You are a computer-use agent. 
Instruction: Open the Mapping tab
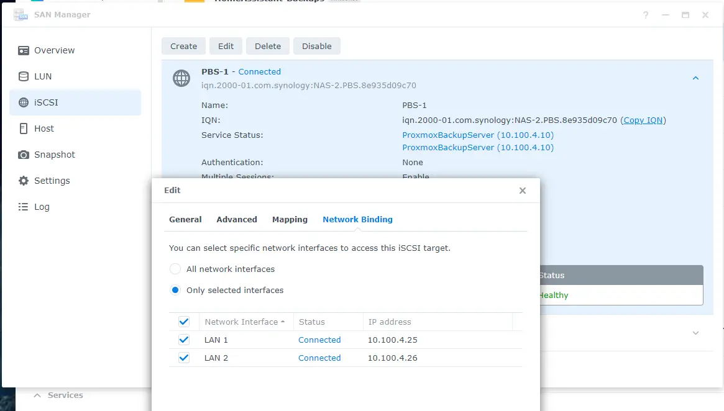(290, 219)
